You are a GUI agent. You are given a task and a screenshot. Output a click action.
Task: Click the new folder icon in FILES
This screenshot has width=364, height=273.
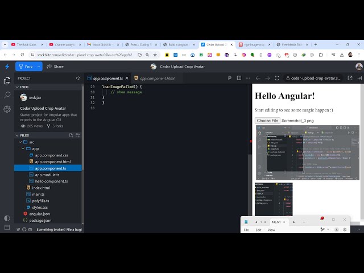(x=78, y=135)
